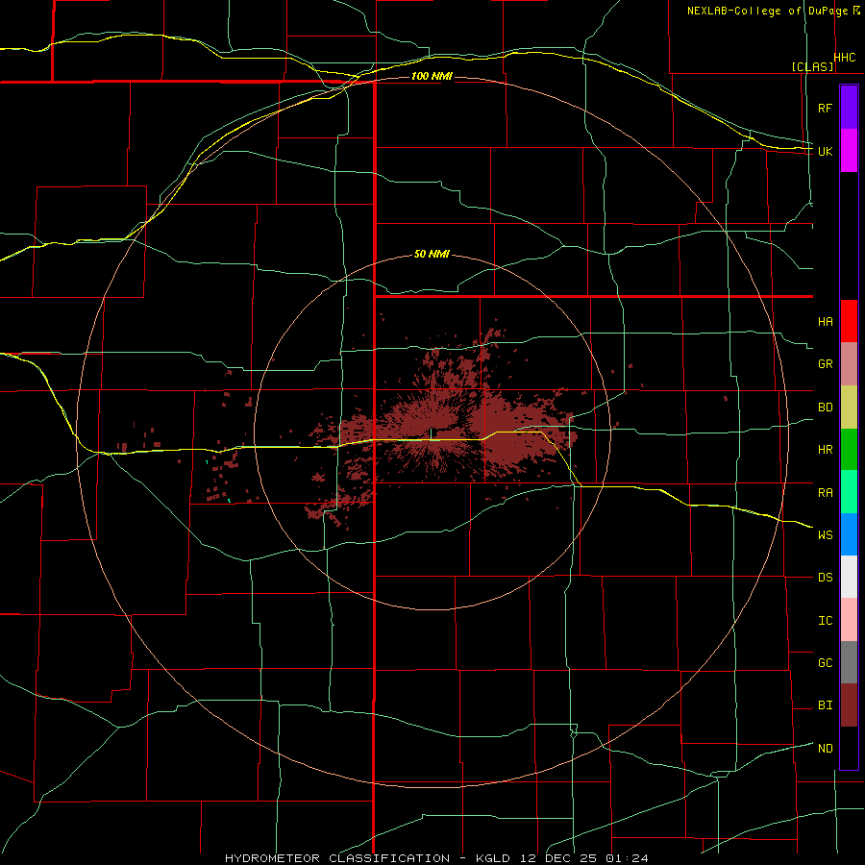Click the NEXLAB-College of DuPage text
The height and width of the screenshot is (865, 865).
(770, 11)
